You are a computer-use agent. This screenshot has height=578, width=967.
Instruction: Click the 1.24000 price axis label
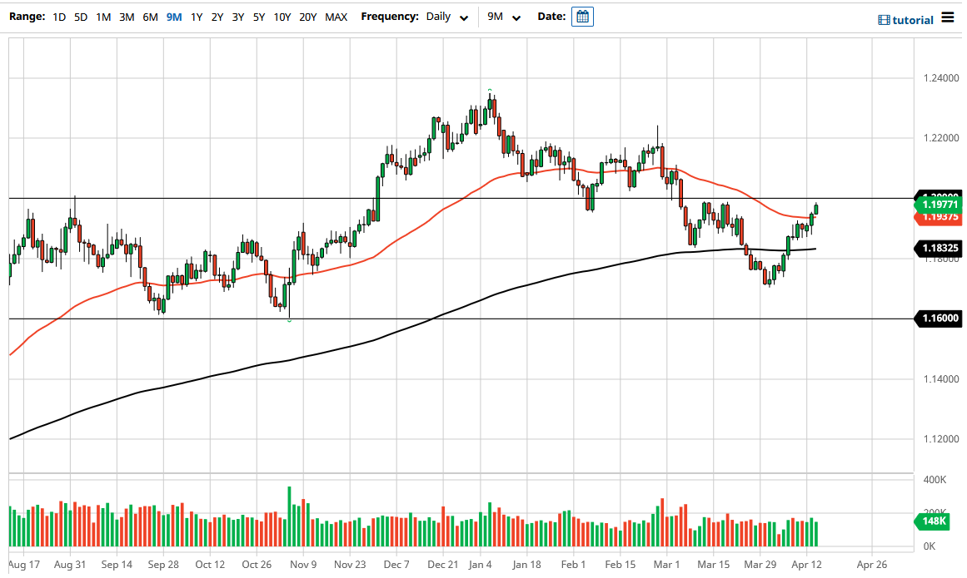(x=941, y=78)
